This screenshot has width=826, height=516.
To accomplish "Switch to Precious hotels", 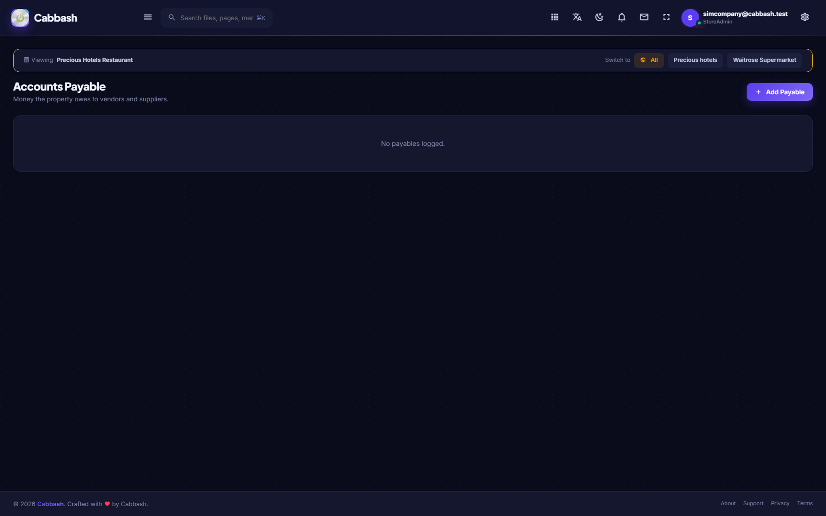I will pos(696,60).
